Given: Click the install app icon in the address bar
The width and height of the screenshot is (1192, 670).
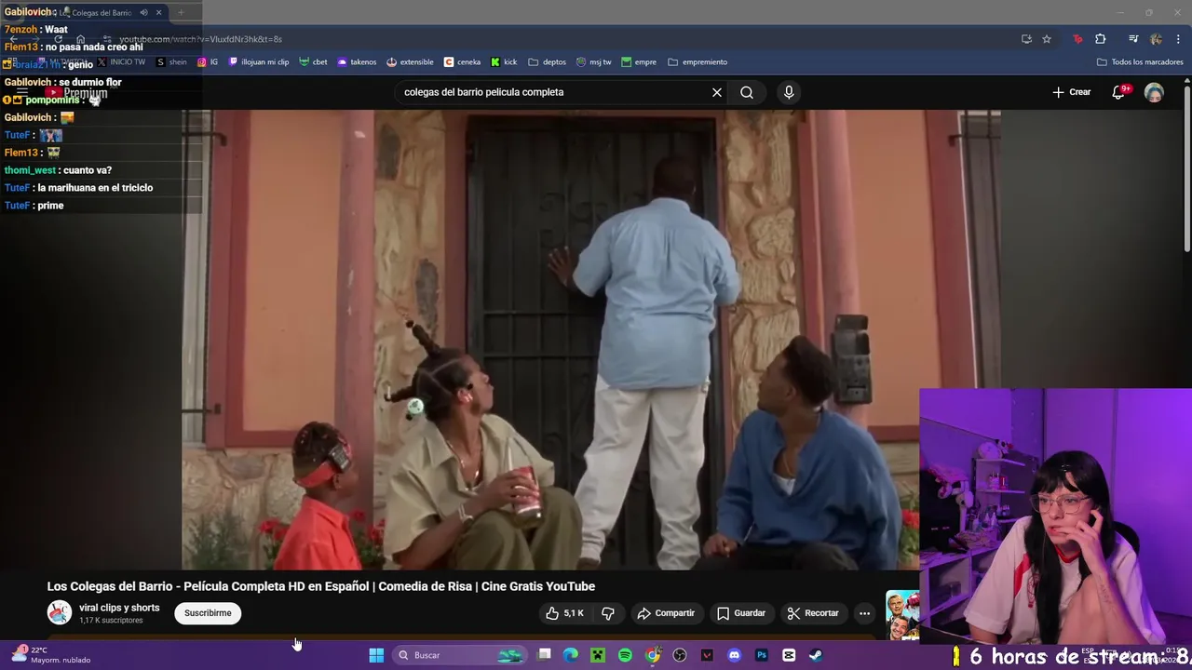Looking at the screenshot, I should 1026,39.
